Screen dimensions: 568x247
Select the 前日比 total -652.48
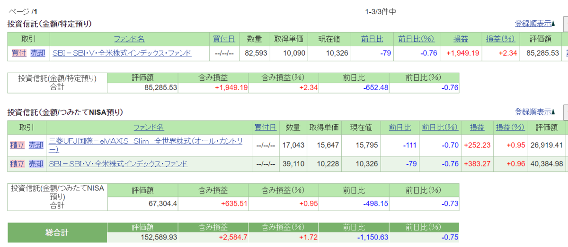coord(375,87)
